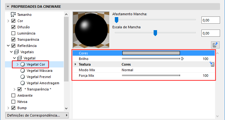The width and height of the screenshot is (225, 120).
Task: Click the Afastamento Mancha slider handle
Action: (116, 20)
